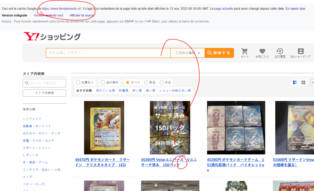The width and height of the screenshot is (314, 191).
Task: Select the 新品 radio button
Action: pos(146,82)
